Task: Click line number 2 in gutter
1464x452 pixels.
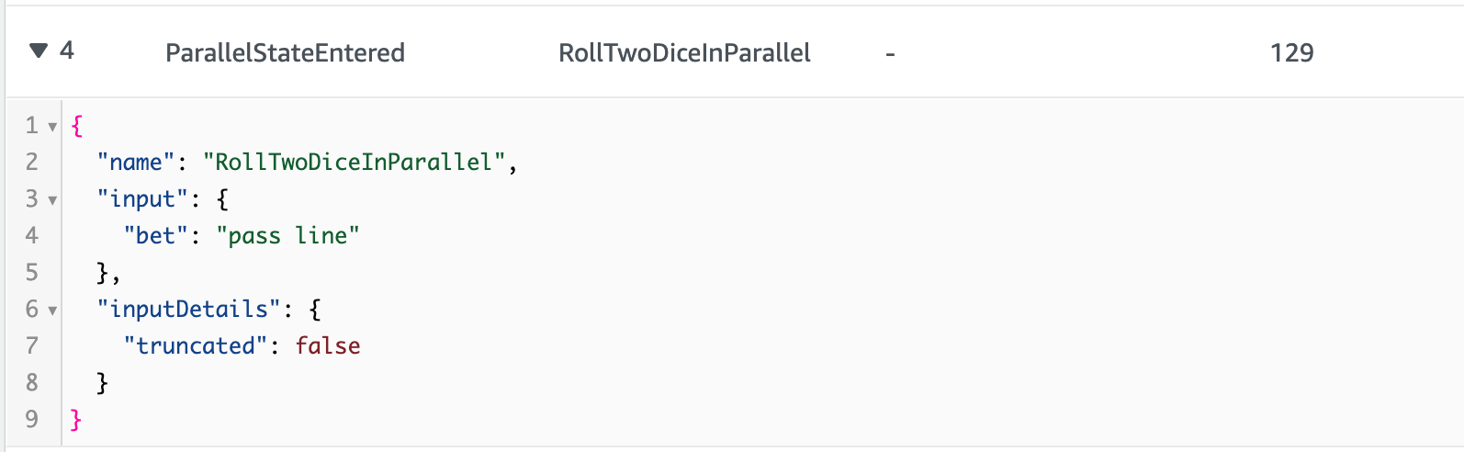Action: 32,163
